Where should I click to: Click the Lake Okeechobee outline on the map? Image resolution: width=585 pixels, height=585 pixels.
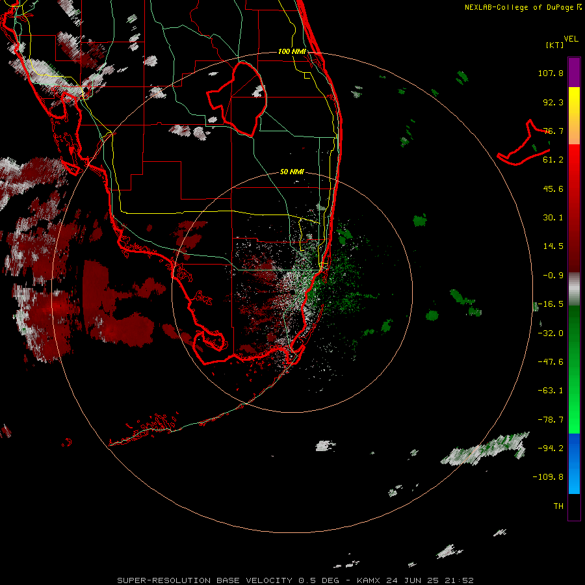tap(237, 99)
